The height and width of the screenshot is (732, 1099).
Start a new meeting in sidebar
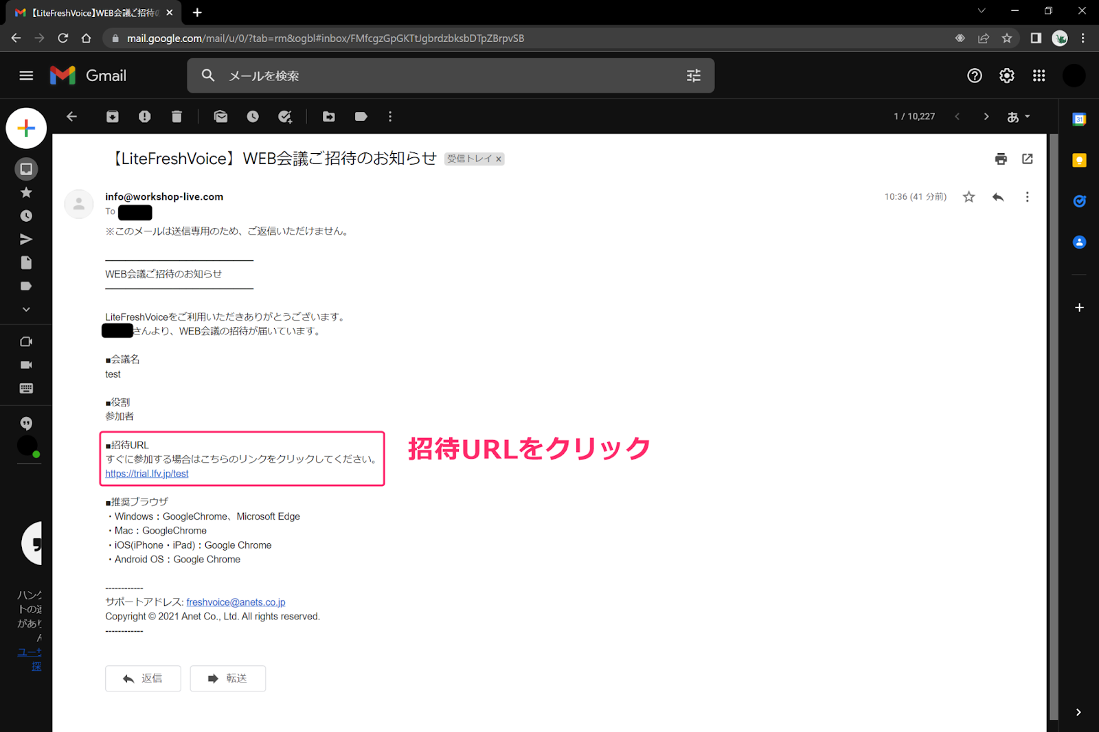tap(26, 342)
